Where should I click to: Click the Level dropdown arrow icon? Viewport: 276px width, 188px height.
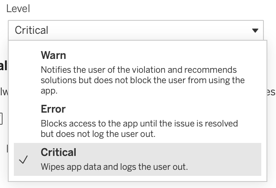255,30
